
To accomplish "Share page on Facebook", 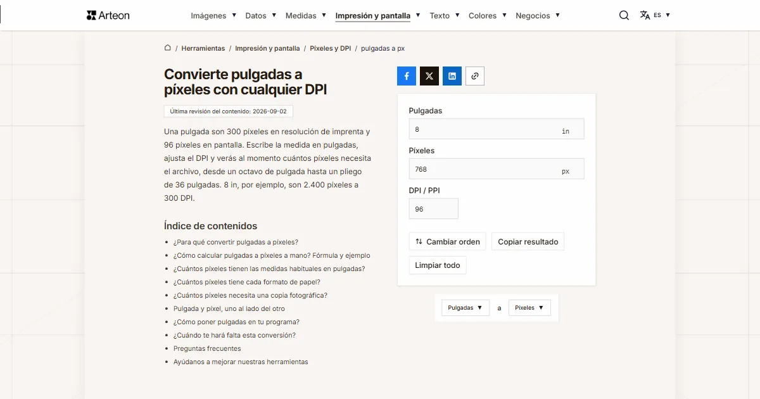I will [x=407, y=76].
